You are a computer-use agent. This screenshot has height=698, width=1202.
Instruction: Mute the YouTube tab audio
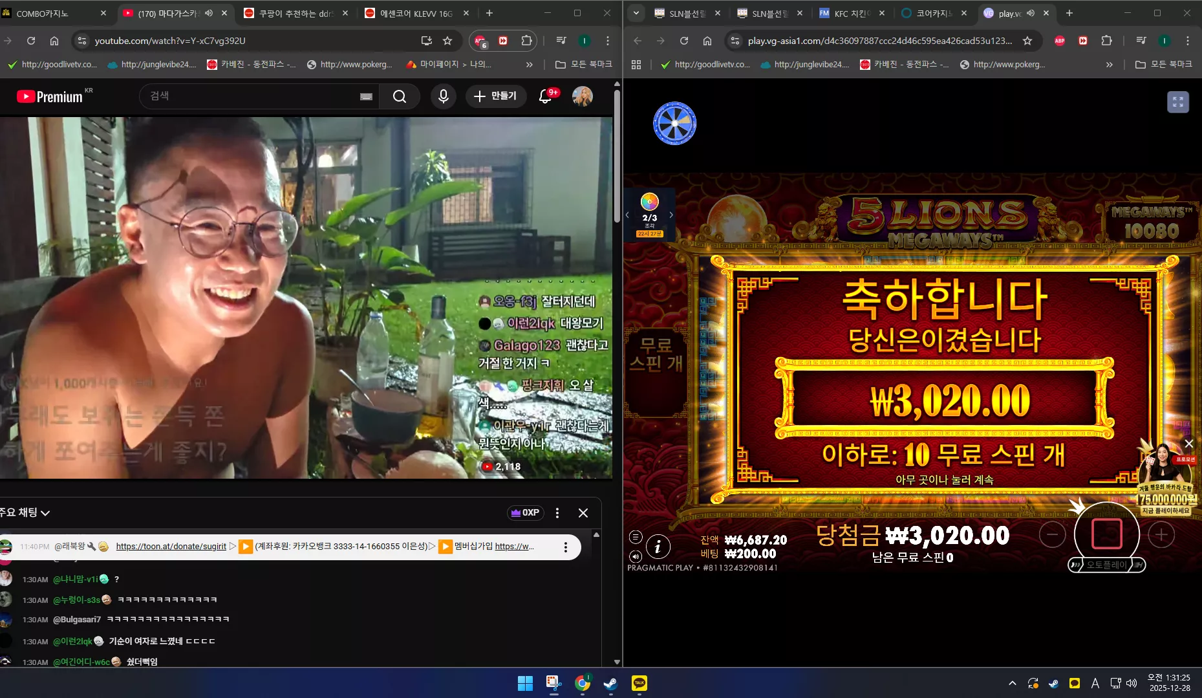point(209,13)
